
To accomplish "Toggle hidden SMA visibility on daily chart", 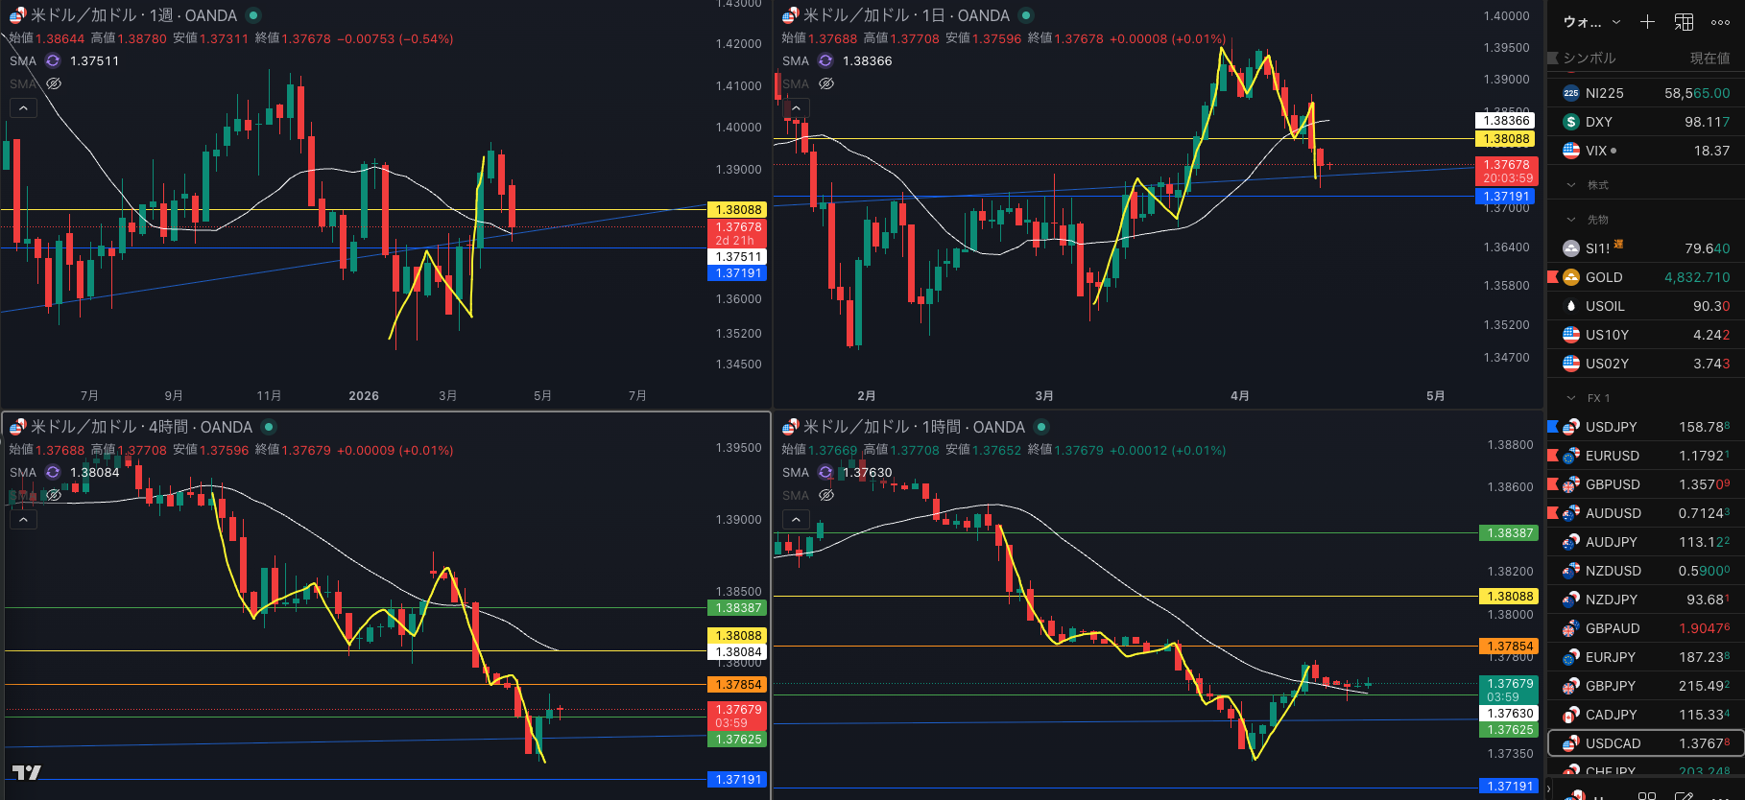I will point(826,83).
